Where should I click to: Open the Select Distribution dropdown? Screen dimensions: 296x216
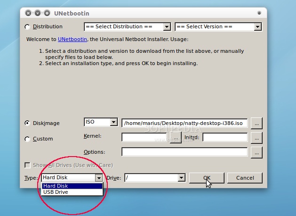point(128,27)
